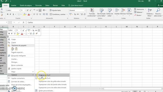The width and height of the screenshot is (163, 92).
Task: Choose Pegado especial... in context menu
Action: (21, 52)
